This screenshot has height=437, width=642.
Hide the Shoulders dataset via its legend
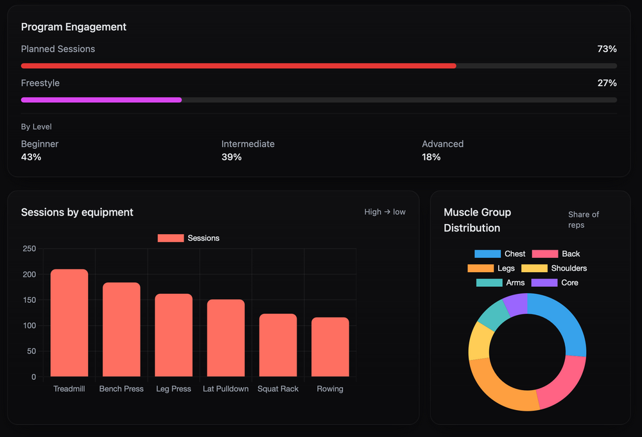(553, 268)
